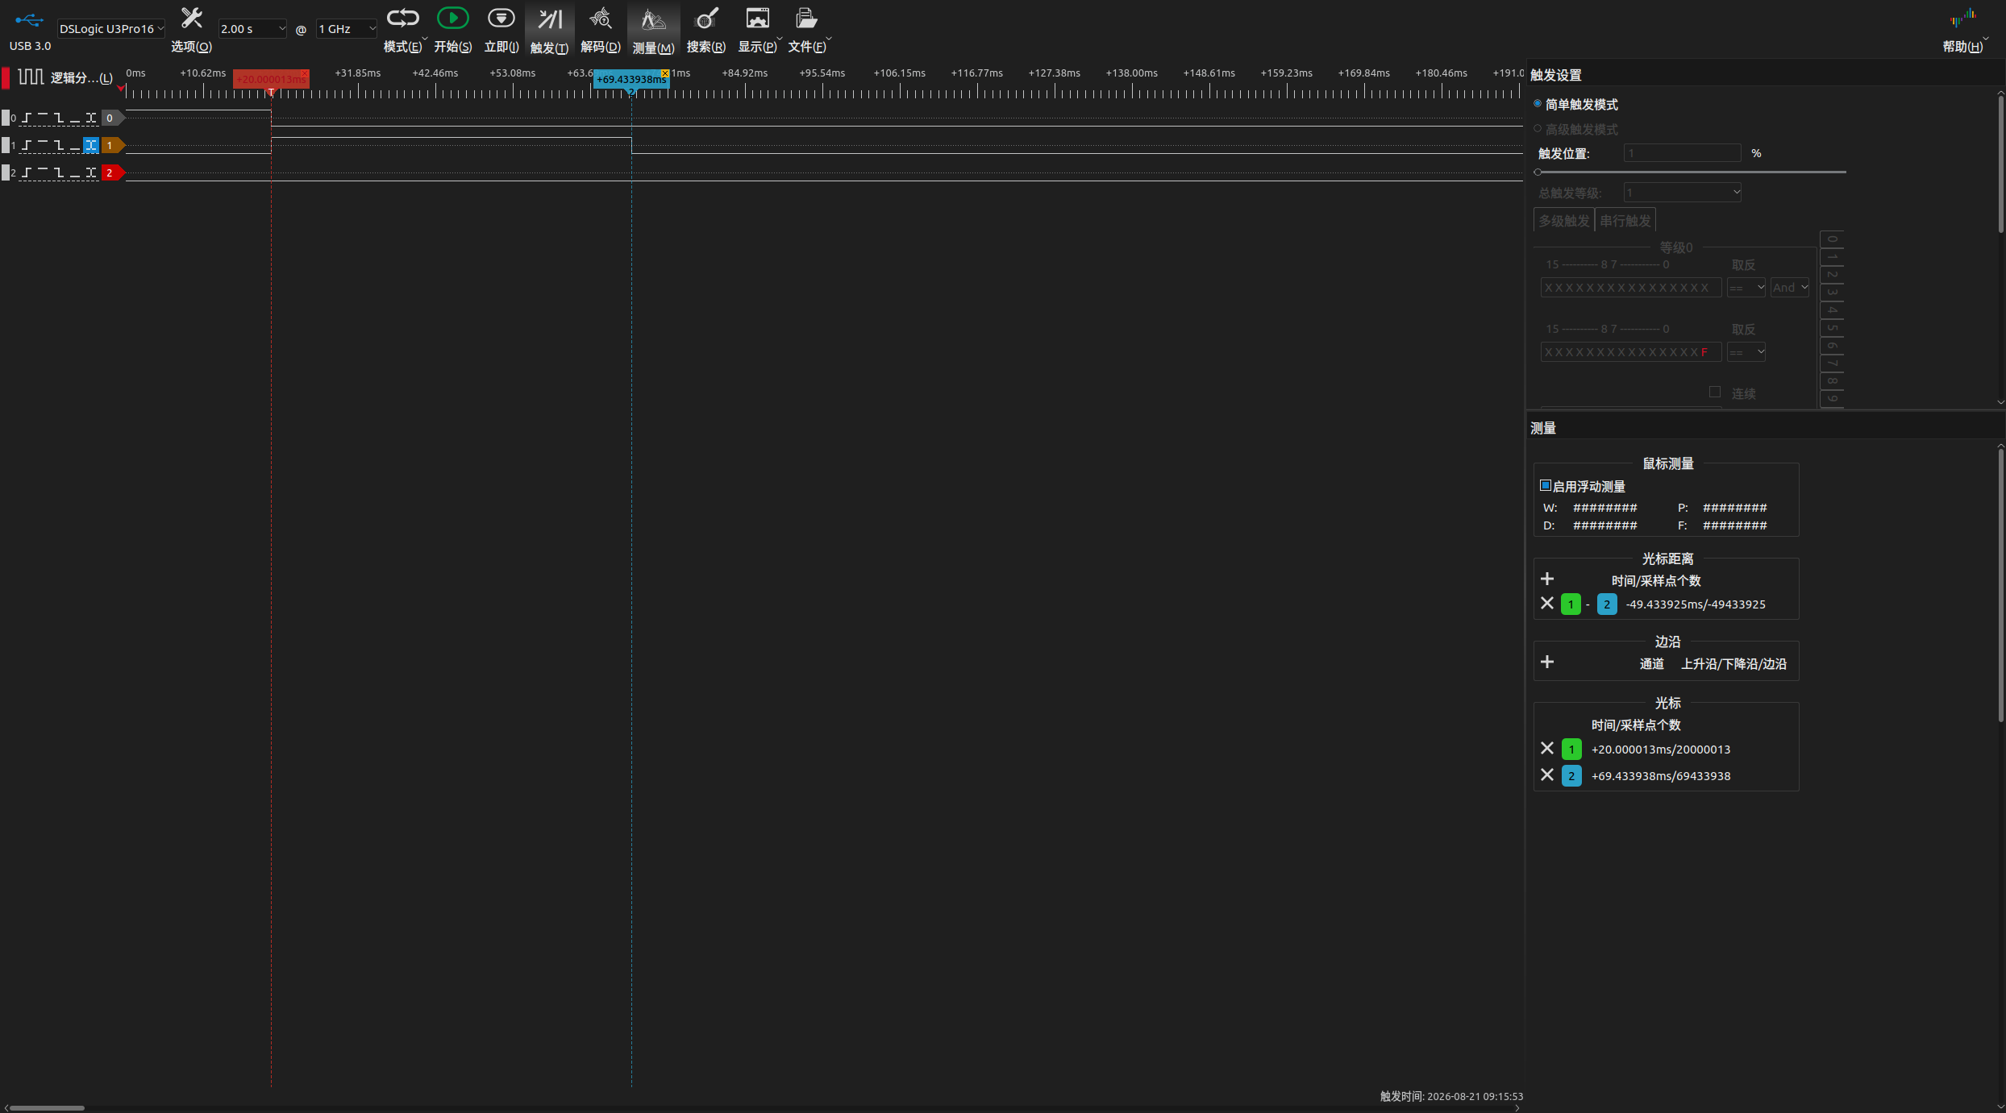Toggle the Trigger (触发) panel icon
This screenshot has height=1113, width=2006.
click(550, 19)
